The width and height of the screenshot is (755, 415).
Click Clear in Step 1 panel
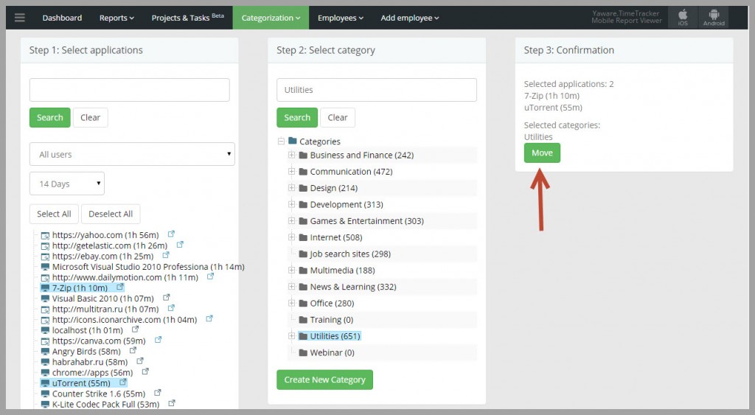coord(91,117)
